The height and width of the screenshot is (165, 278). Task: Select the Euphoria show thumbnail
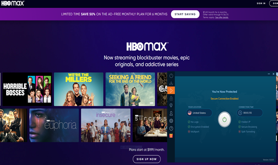[54, 125]
